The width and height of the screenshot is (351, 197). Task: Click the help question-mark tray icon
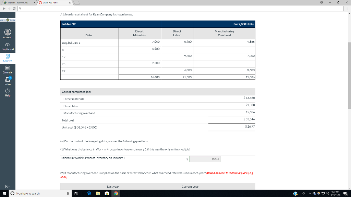point(295,194)
